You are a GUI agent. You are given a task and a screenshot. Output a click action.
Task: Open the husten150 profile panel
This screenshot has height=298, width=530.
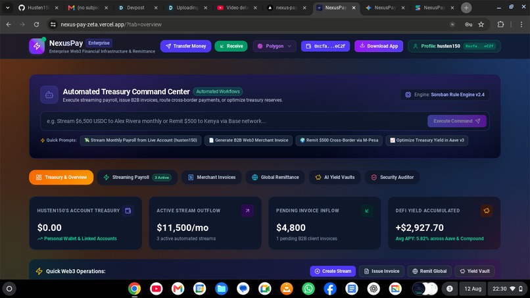point(454,46)
